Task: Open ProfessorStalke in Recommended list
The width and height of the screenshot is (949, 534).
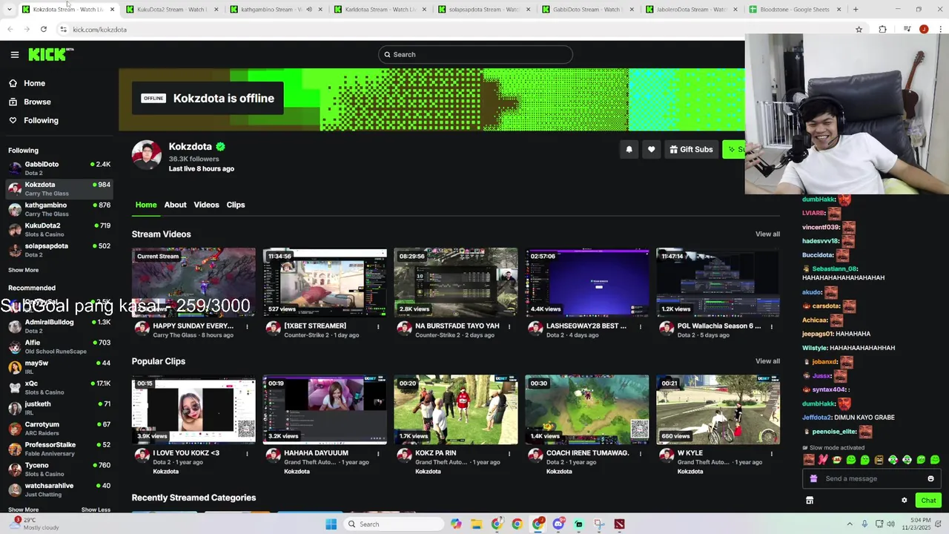Action: tap(59, 449)
